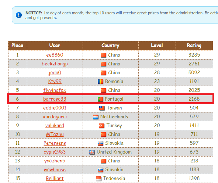Open the Petersens user link
The width and height of the screenshot is (218, 183).
point(55,143)
